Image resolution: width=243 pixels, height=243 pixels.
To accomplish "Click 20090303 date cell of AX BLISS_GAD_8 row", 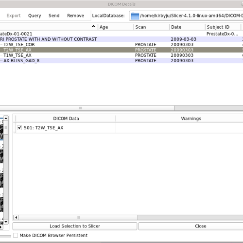I will point(182,61).
